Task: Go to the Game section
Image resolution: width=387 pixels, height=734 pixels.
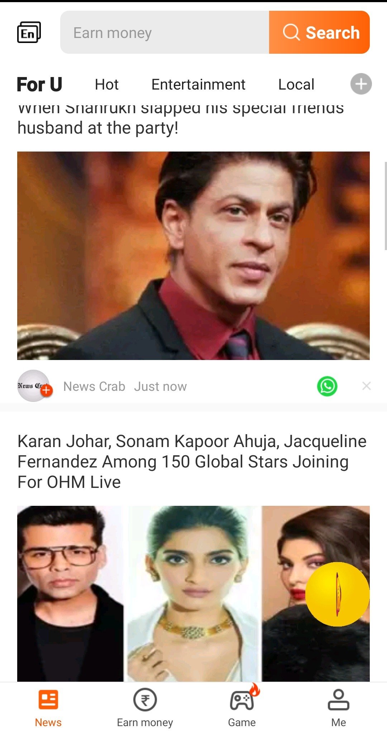Action: pos(242,708)
